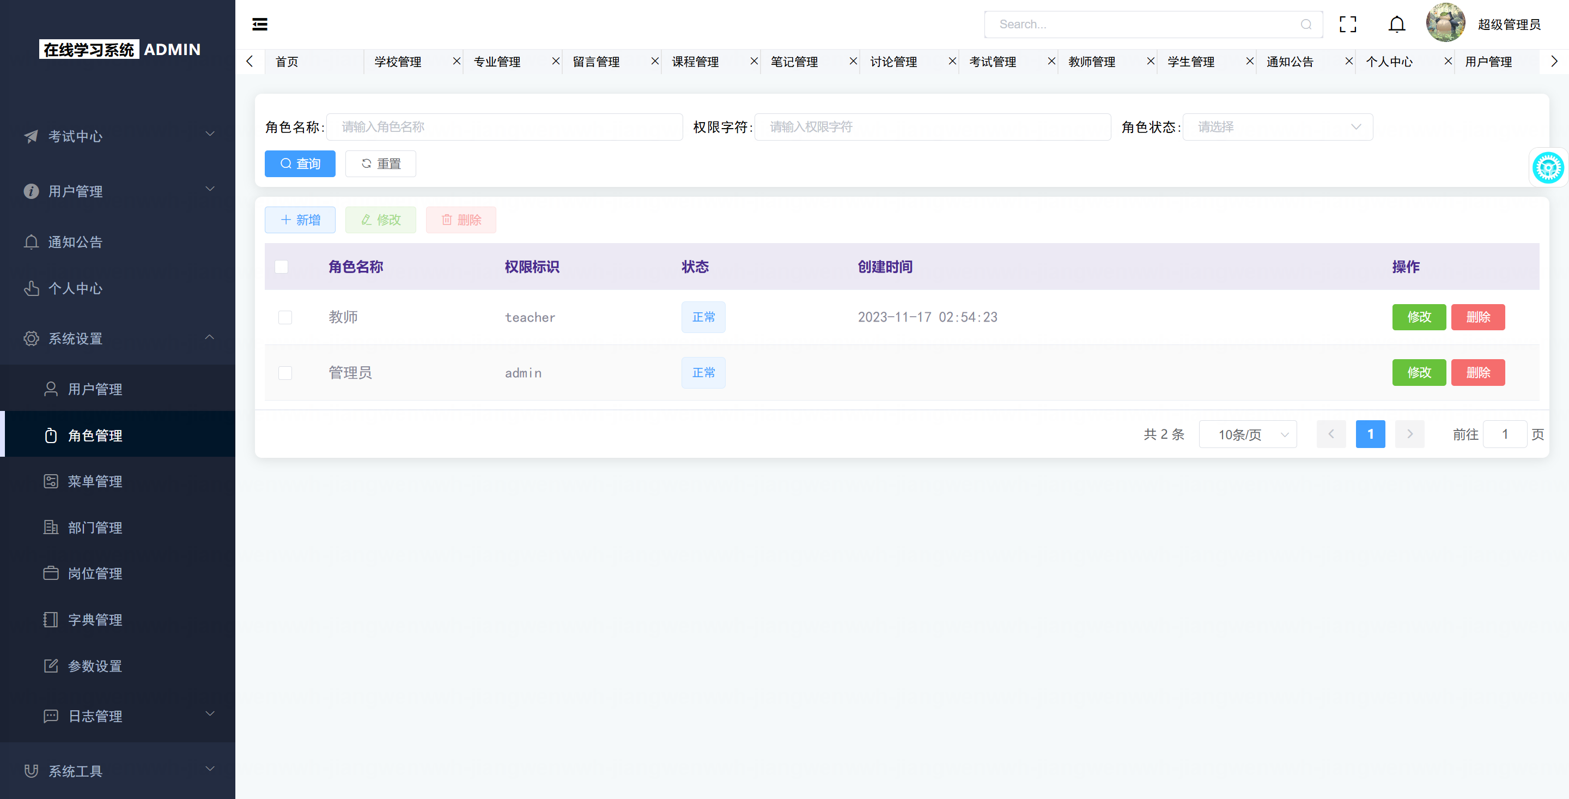This screenshot has width=1569, height=799.
Task: Click the 角色名称 input field
Action: coord(504,127)
